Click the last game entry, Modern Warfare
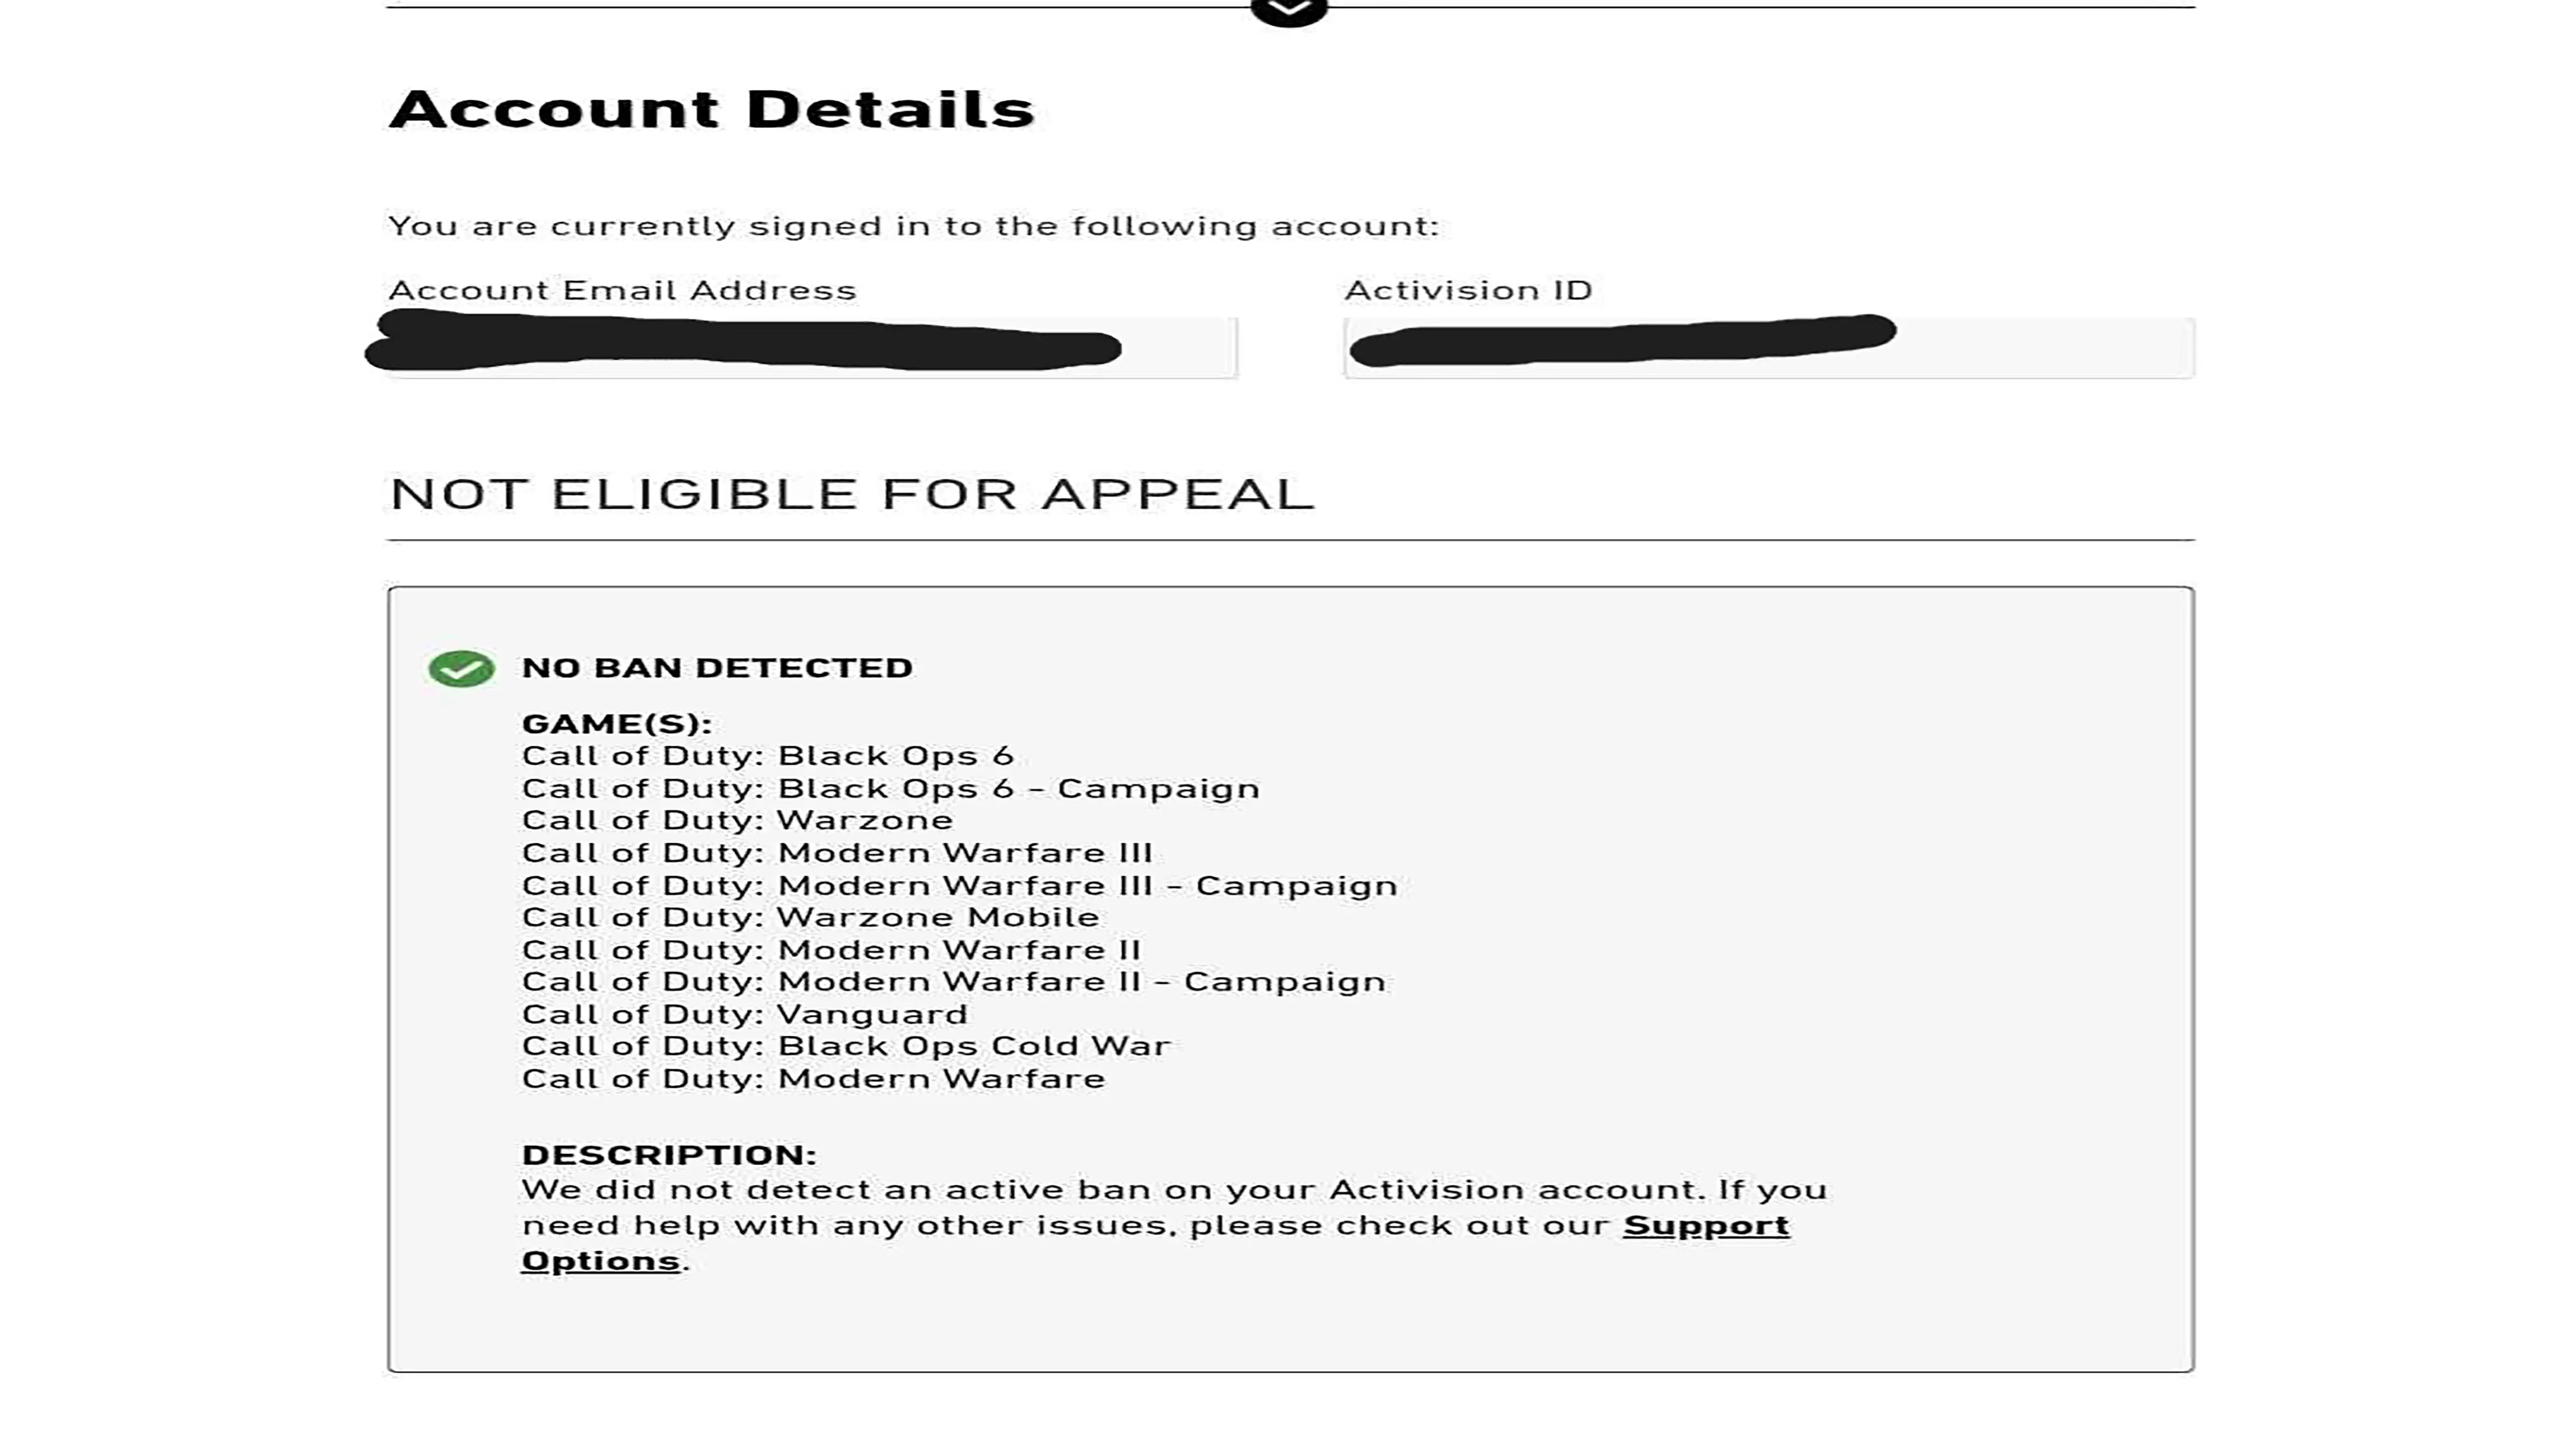This screenshot has height=1444, width=2576. pyautogui.click(x=813, y=1079)
